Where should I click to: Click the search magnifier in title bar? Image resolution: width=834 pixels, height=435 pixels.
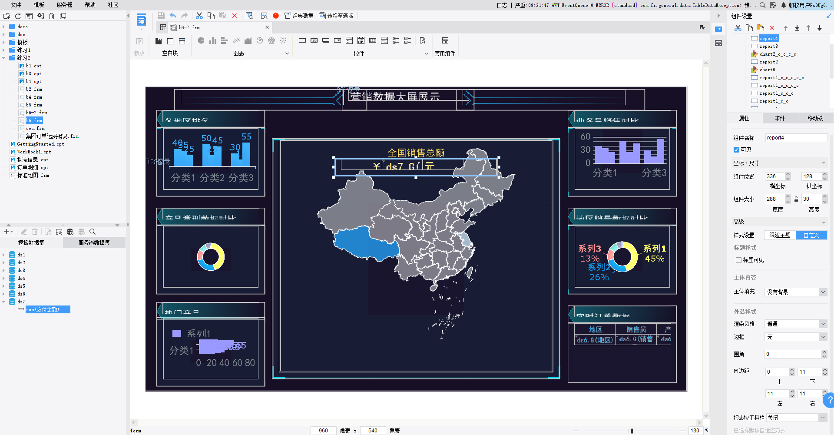763,5
